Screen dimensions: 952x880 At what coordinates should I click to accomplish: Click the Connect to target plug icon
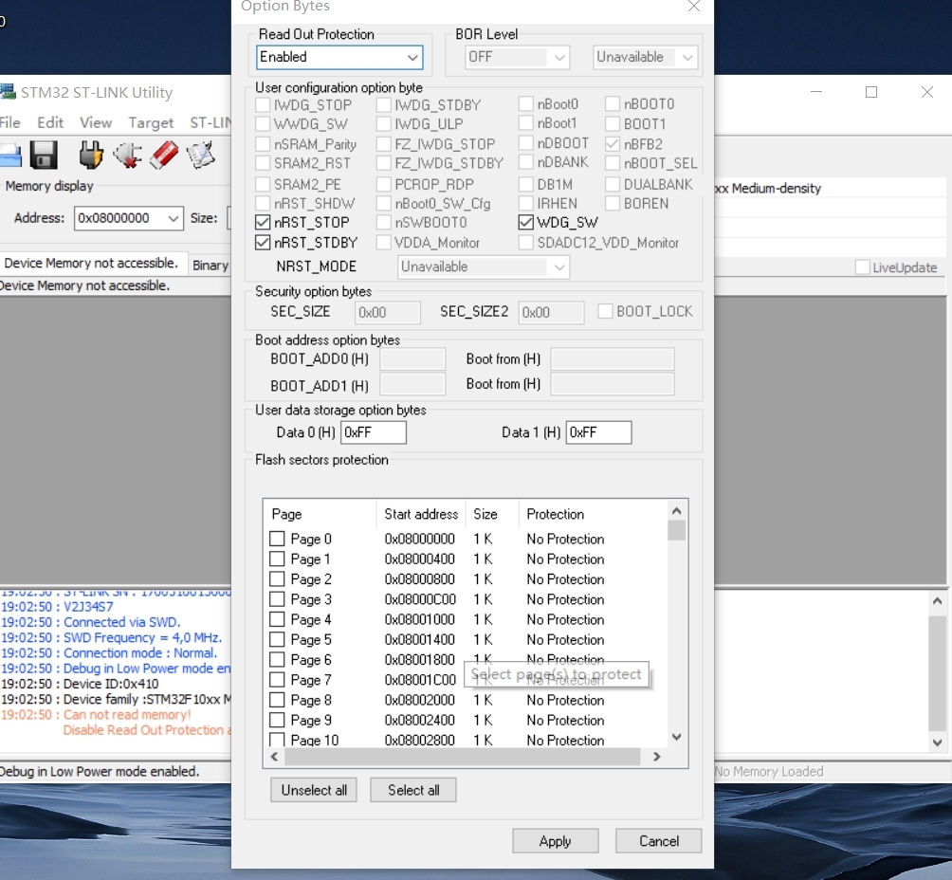click(x=91, y=155)
